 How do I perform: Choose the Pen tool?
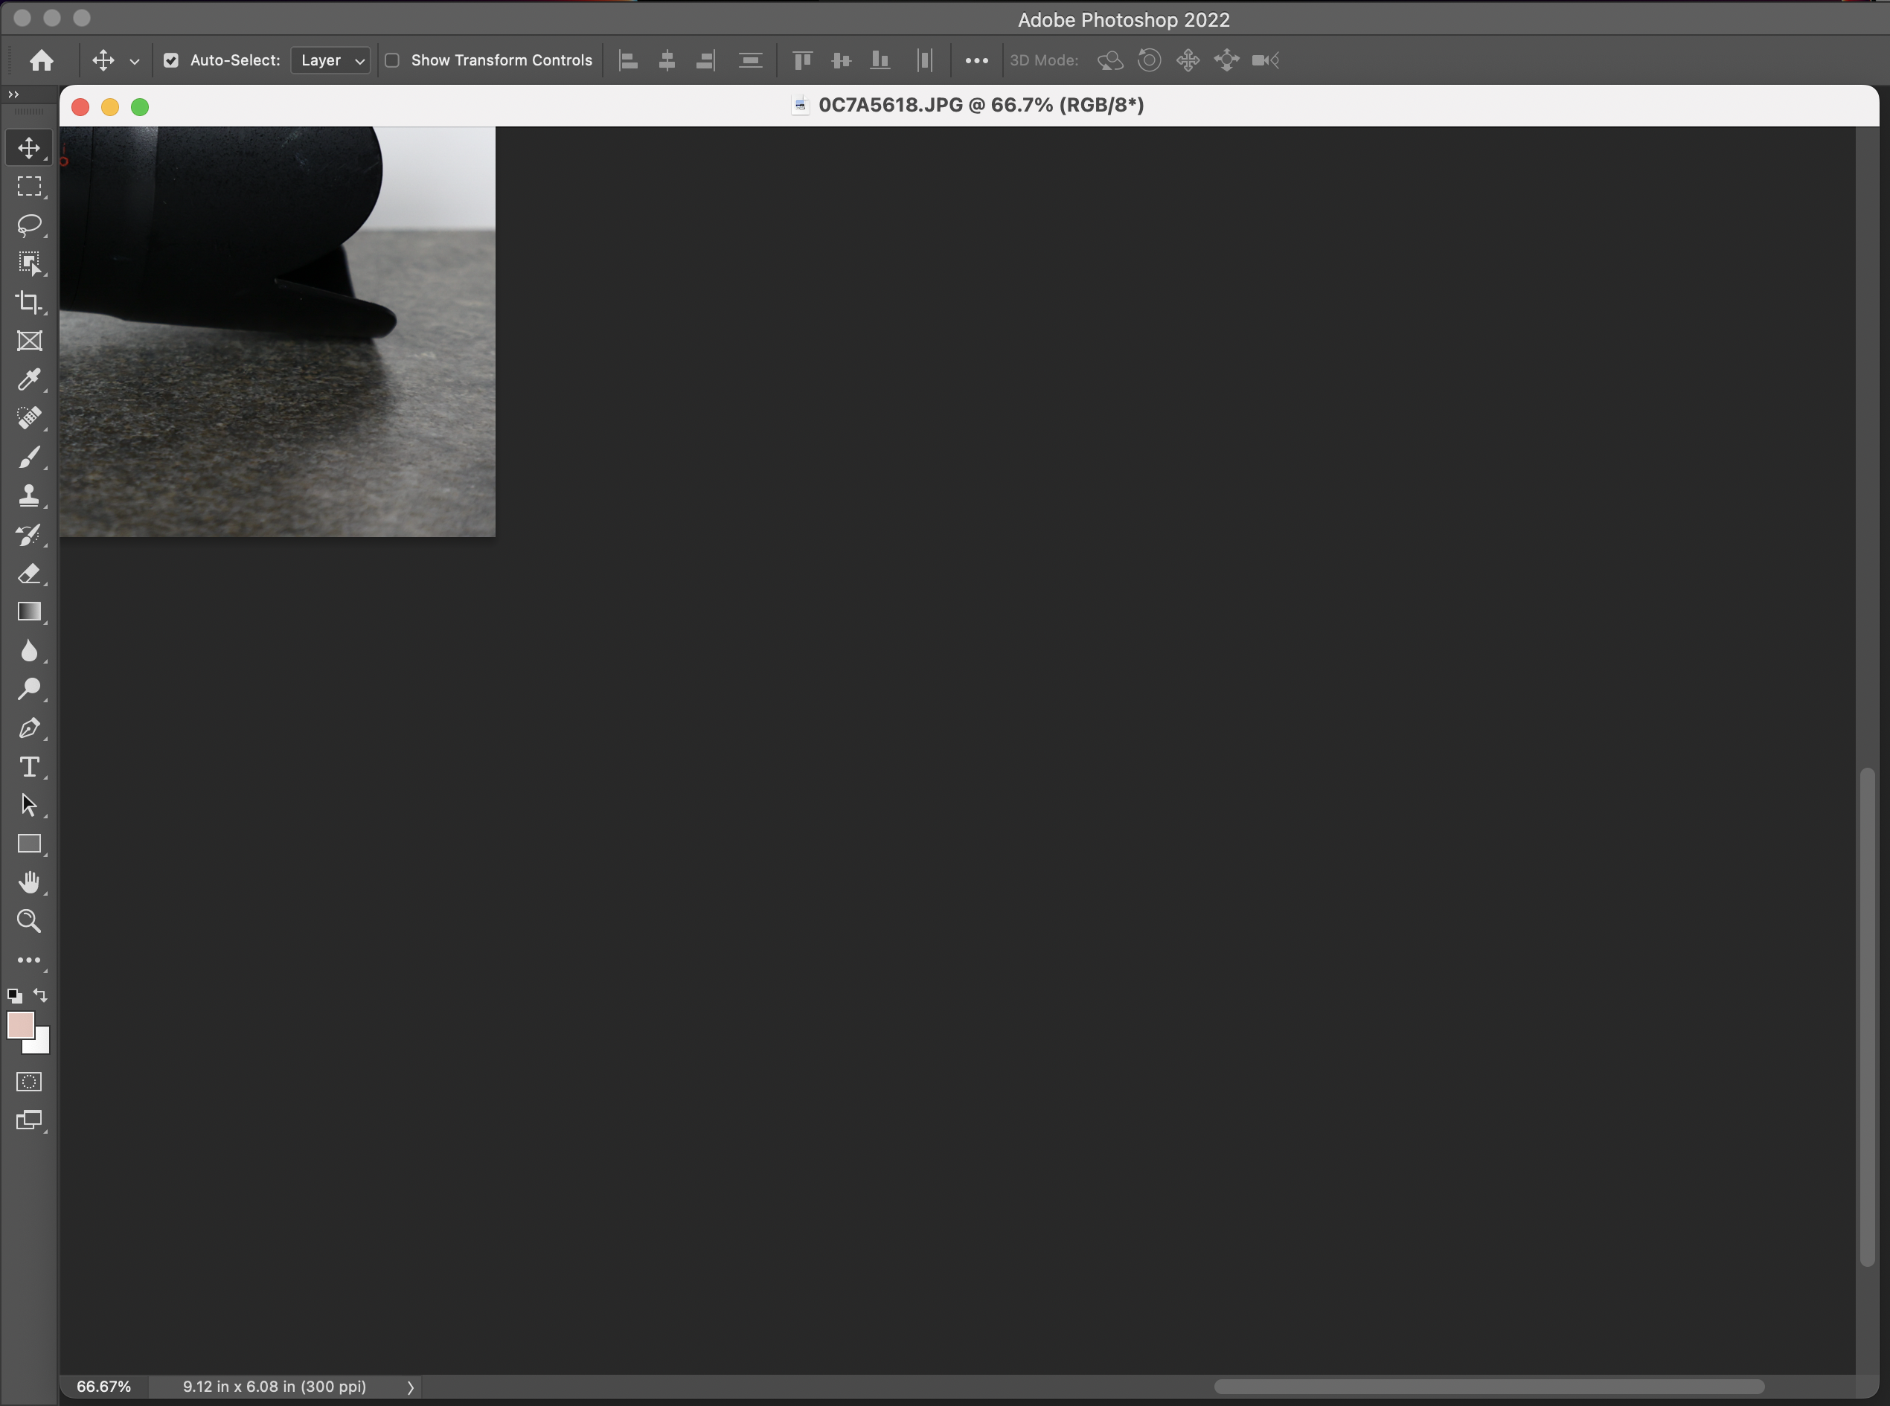30,728
